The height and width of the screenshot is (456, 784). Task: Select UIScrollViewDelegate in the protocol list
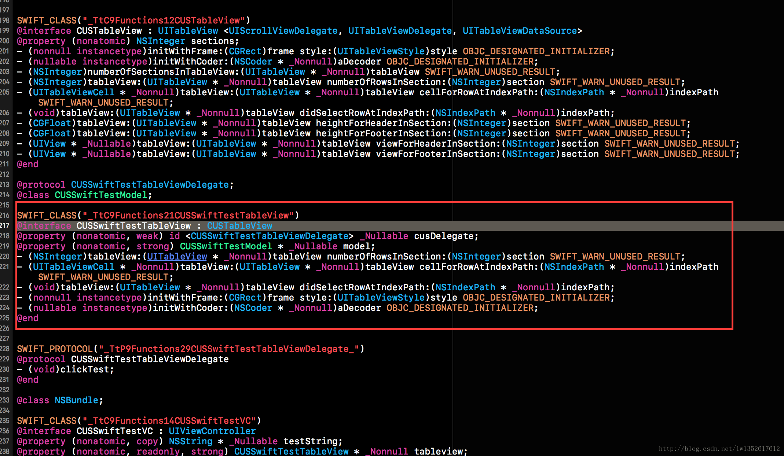283,31
